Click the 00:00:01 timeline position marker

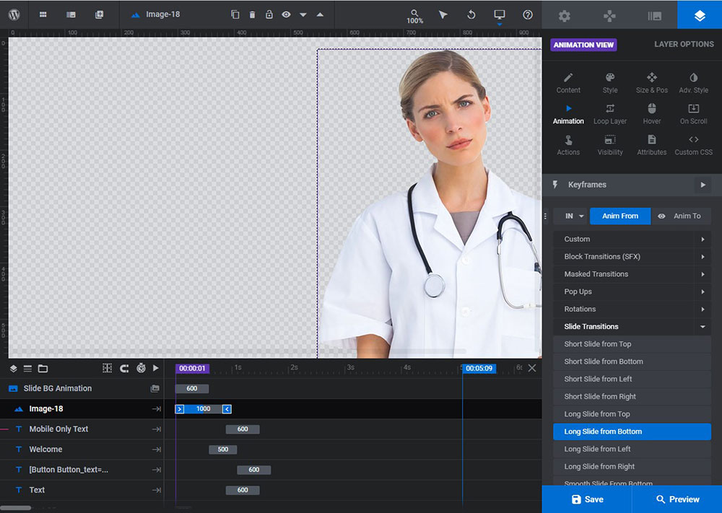(x=192, y=369)
